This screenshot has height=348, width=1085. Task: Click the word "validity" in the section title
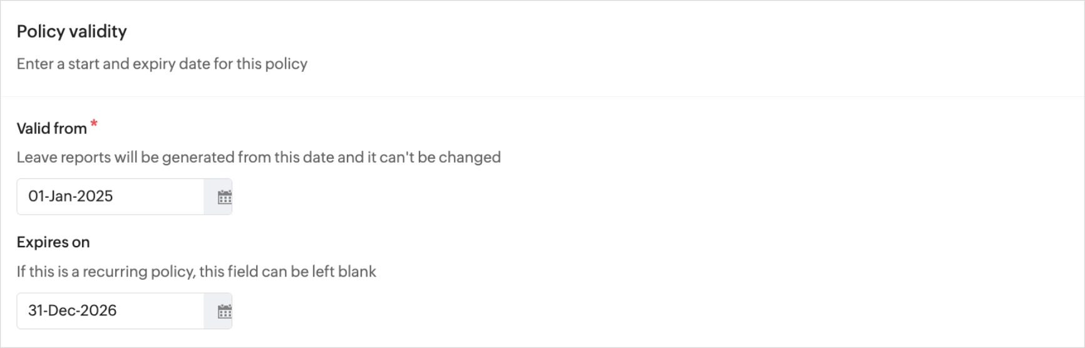click(98, 31)
